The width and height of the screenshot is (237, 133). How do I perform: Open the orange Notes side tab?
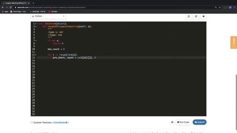[234, 42]
